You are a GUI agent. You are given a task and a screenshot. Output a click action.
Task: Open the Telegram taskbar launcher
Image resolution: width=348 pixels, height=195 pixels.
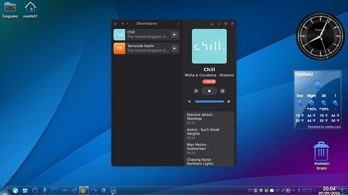click(x=74, y=190)
